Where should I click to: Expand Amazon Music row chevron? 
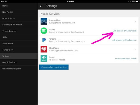click(x=135, y=21)
